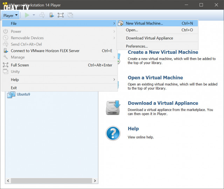The image size is (224, 189).
Task: Open Preferences... from the File submenu
Action: click(157, 46)
